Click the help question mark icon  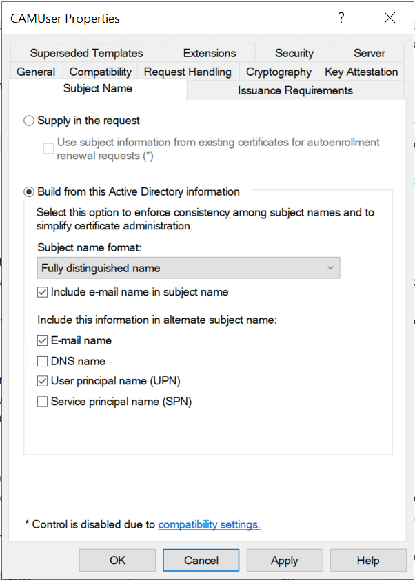coord(341,19)
